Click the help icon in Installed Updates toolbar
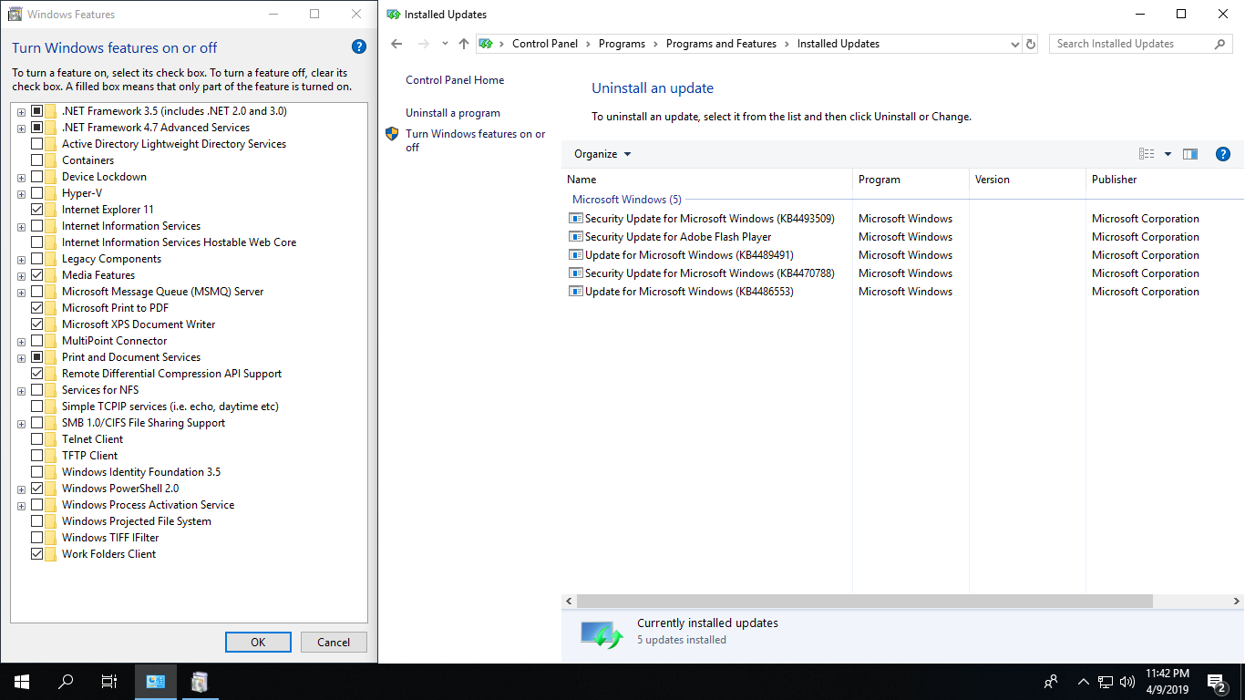Image resolution: width=1245 pixels, height=700 pixels. pos(1223,154)
